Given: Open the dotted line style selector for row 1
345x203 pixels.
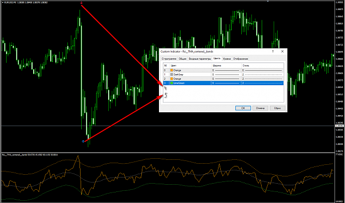Looking at the screenshot, I should 263,75.
